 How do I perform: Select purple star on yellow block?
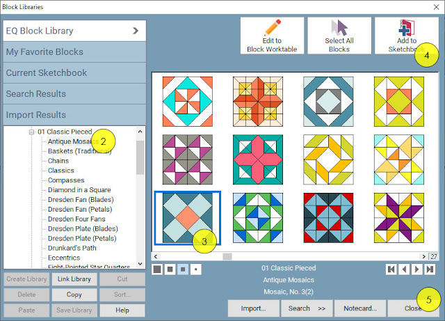(x=398, y=218)
